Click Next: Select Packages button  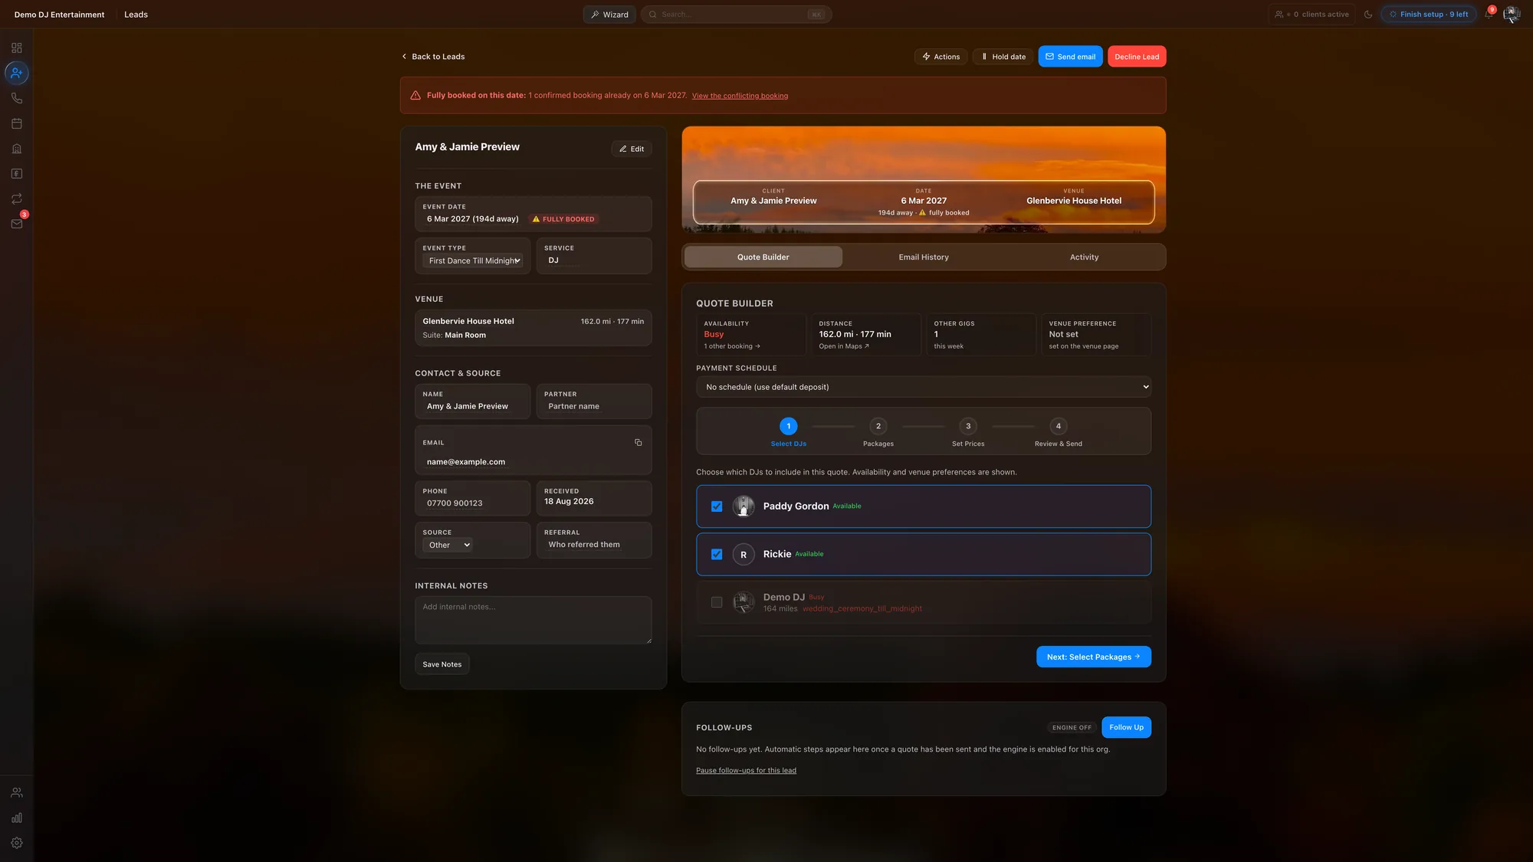point(1093,657)
